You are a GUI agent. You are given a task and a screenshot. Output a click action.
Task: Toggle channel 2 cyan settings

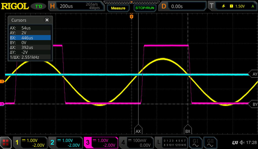[65, 142]
